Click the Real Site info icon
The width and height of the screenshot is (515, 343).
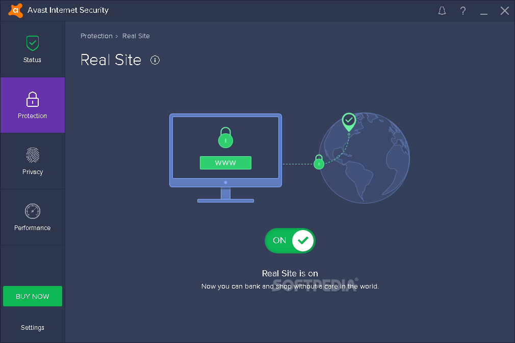[x=155, y=60]
